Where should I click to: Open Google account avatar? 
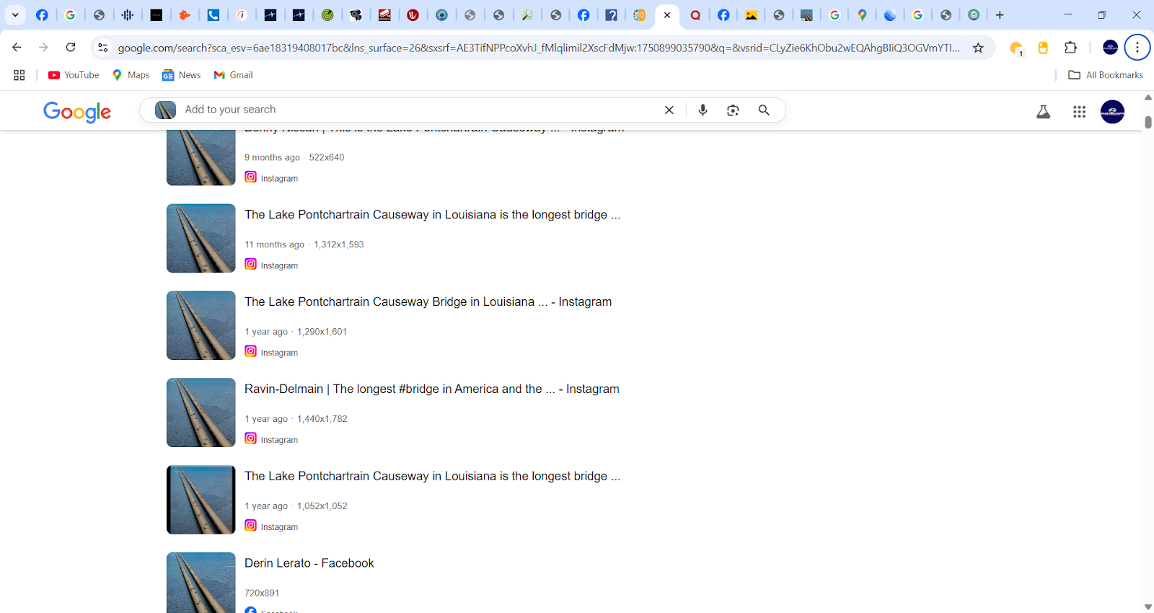click(x=1112, y=112)
